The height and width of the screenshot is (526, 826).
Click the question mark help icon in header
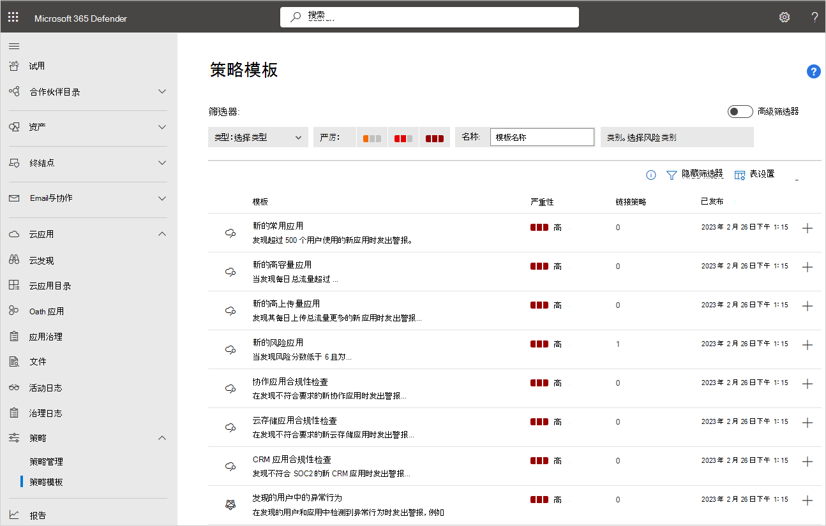tap(815, 17)
